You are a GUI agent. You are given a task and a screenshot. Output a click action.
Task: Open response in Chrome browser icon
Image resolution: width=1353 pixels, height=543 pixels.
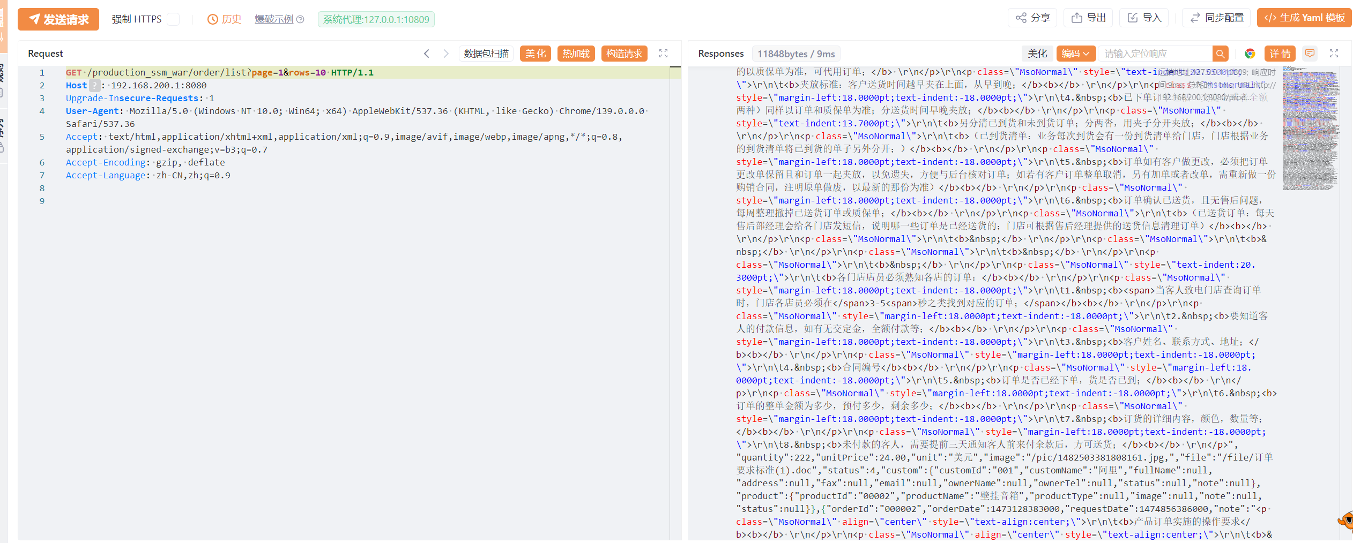(1250, 54)
